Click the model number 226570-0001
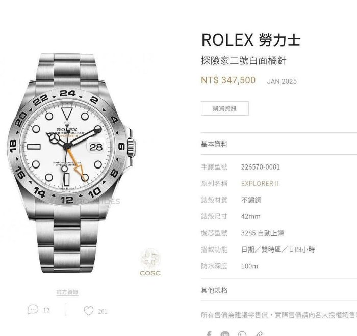The image size is (357, 336). coord(260,167)
